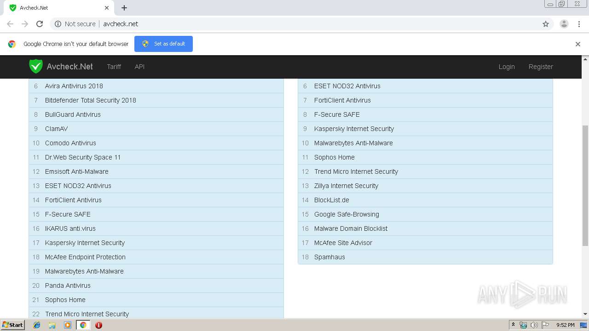This screenshot has width=589, height=331.
Task: Click the scrollbar up arrow
Action: [x=585, y=59]
